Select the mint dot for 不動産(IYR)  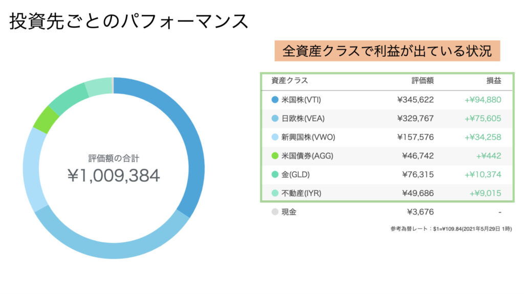tap(275, 193)
